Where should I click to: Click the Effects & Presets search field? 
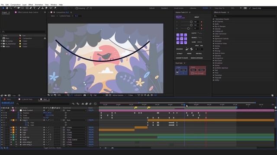tap(245, 16)
